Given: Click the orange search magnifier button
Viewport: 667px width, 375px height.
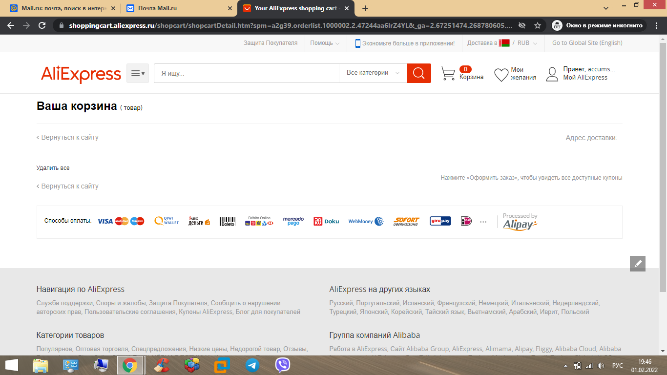Looking at the screenshot, I should [x=419, y=73].
